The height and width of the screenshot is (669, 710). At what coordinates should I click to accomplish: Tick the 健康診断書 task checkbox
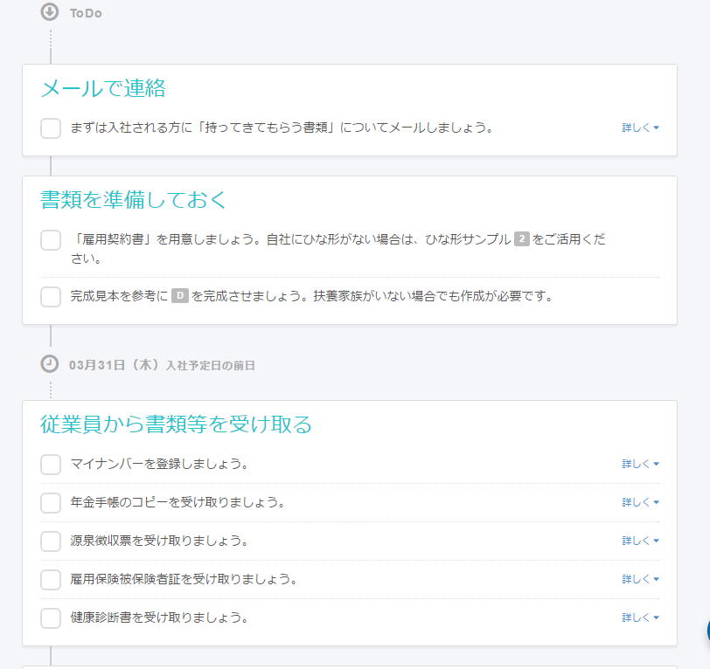click(x=51, y=618)
